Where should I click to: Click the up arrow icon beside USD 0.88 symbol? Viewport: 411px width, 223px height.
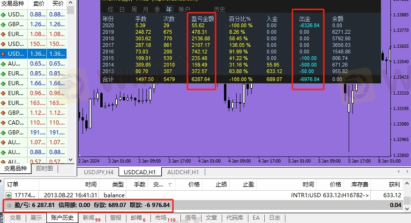[x=3, y=15]
